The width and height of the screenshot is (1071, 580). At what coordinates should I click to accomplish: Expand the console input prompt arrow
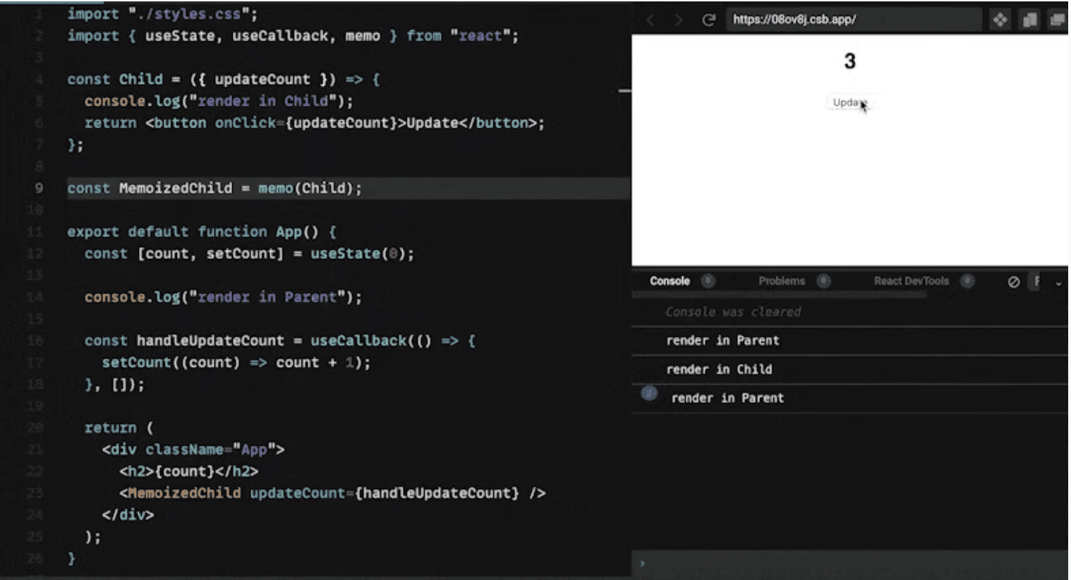click(x=642, y=564)
